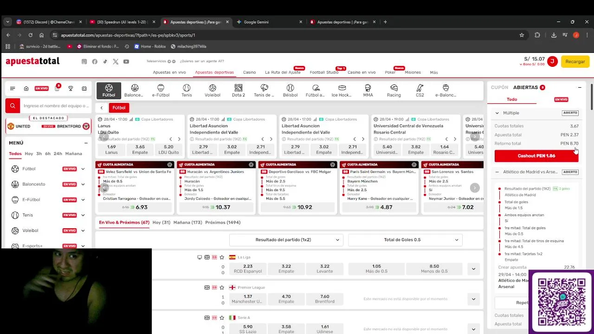Open Instagram social icon in header

84,61
